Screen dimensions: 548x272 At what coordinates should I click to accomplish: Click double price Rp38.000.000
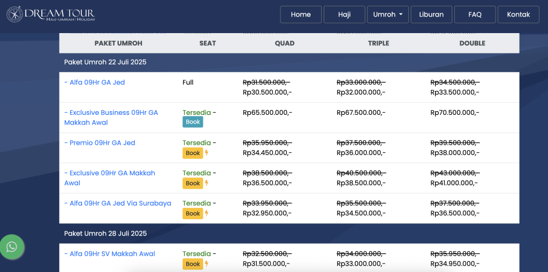[x=455, y=153]
